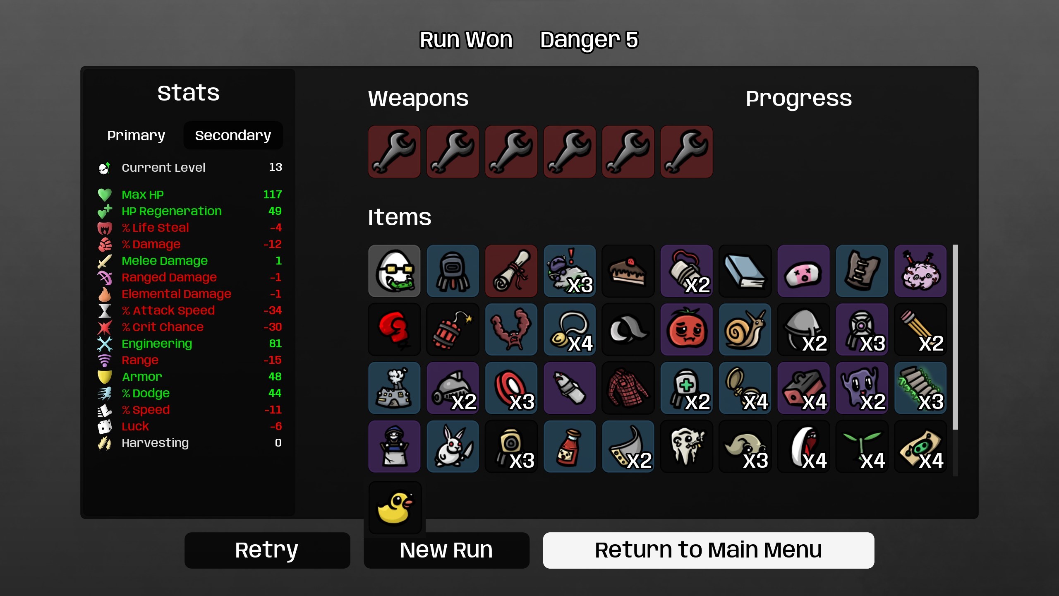Return to Main Menu
Screen dimensions: 1059x596
[x=709, y=550]
